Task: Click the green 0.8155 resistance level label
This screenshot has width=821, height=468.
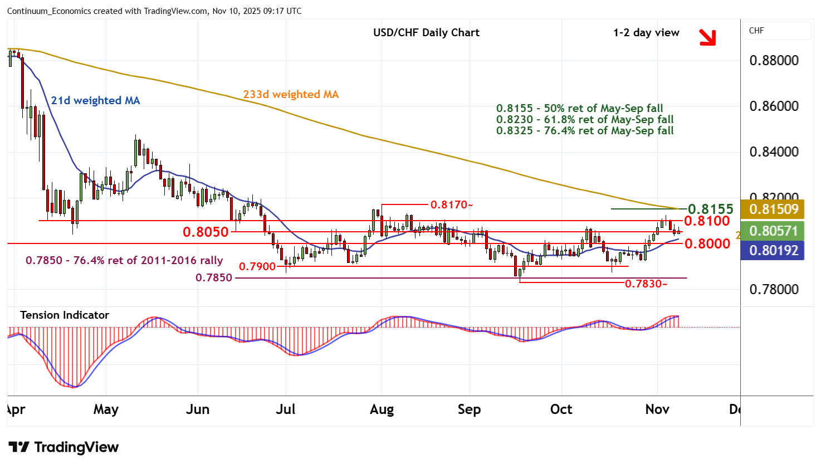Action: [710, 209]
